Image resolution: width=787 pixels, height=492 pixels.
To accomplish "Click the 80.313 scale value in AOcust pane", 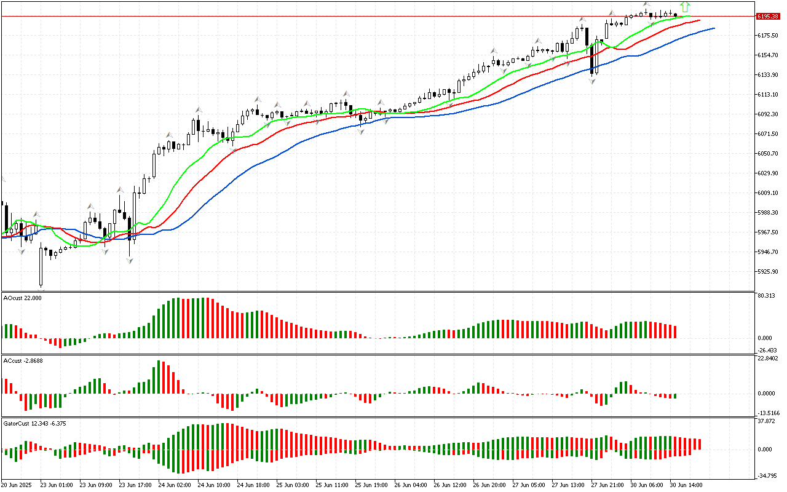I will coord(765,296).
